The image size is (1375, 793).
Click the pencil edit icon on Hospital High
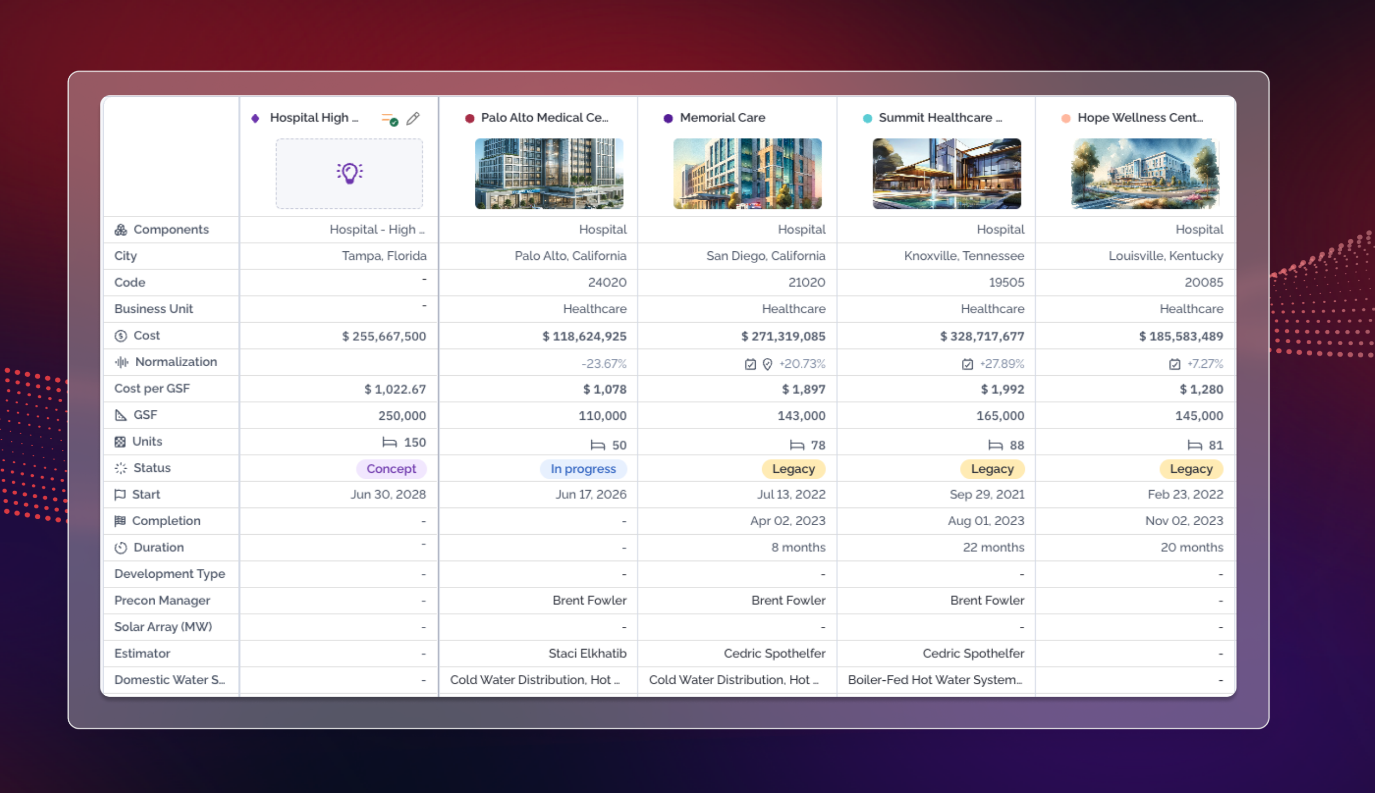pyautogui.click(x=413, y=118)
